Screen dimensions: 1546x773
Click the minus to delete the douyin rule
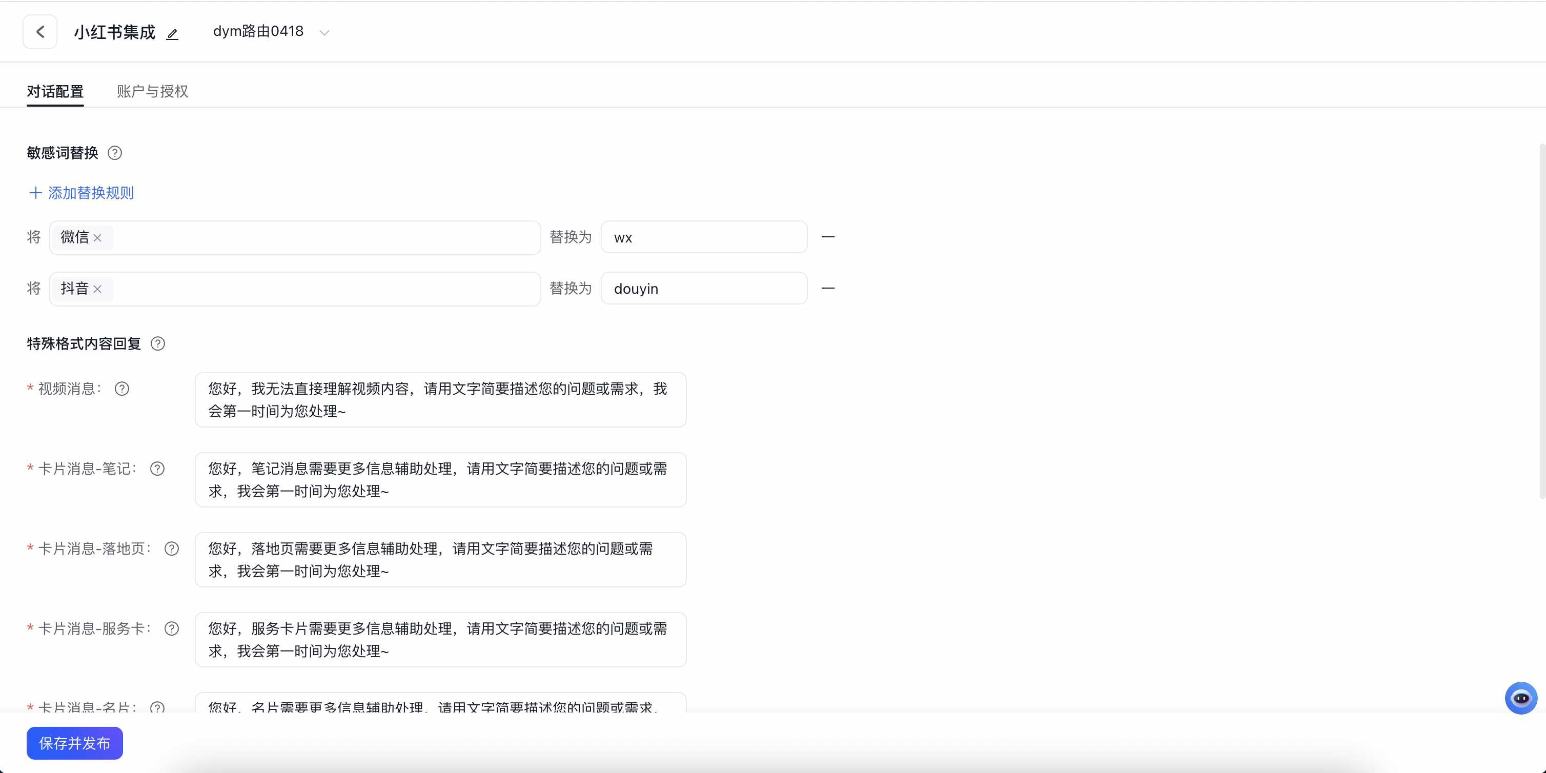tap(829, 288)
